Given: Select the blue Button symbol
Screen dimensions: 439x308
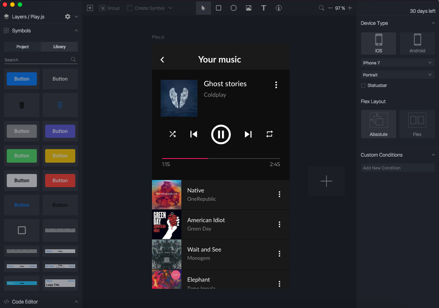Looking at the screenshot, I should click(22, 79).
